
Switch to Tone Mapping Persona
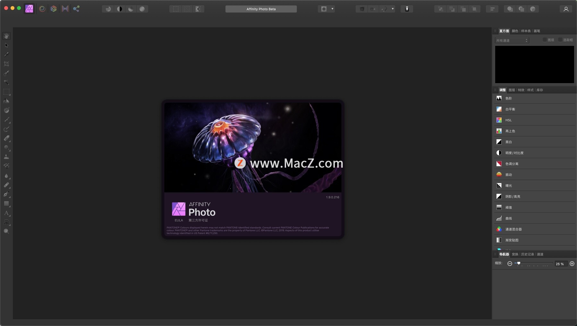click(65, 9)
